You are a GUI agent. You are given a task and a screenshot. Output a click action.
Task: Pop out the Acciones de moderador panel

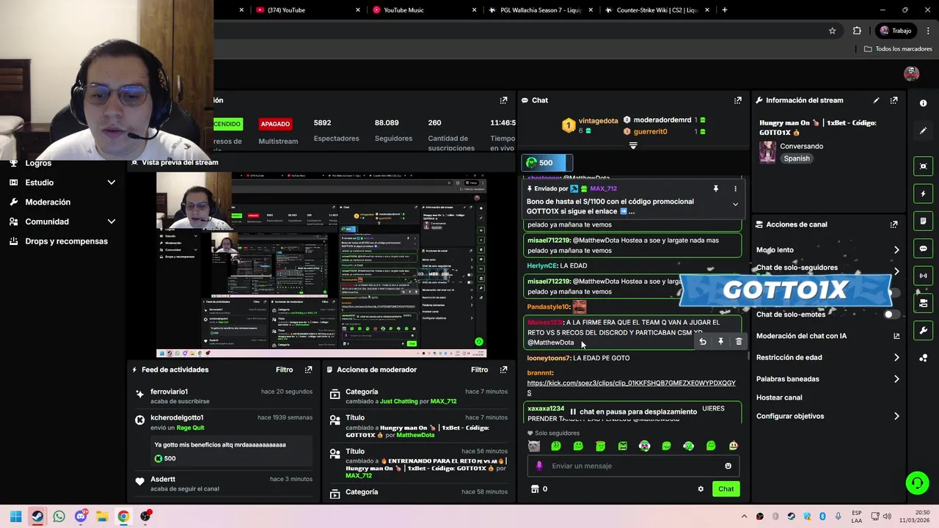pyautogui.click(x=503, y=370)
